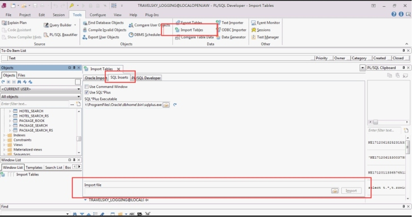Pin the Objects panel
Image resolution: width=414 pixels, height=219 pixels.
click(74, 68)
